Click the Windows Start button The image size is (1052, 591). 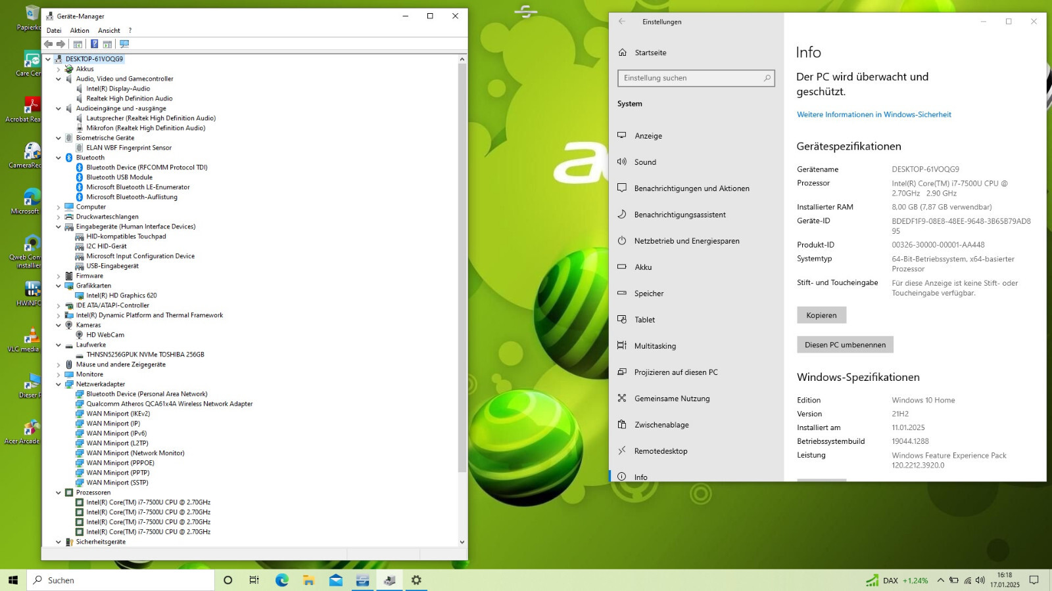tap(13, 580)
